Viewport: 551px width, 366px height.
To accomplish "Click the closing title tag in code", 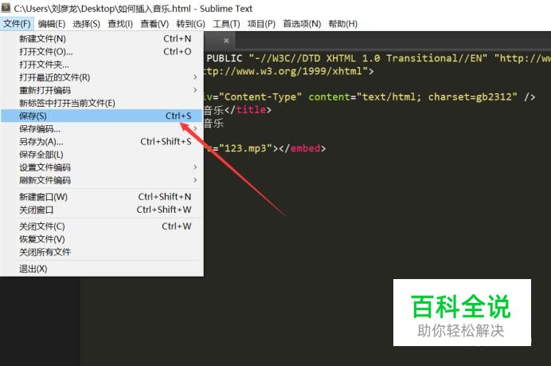I will (248, 109).
